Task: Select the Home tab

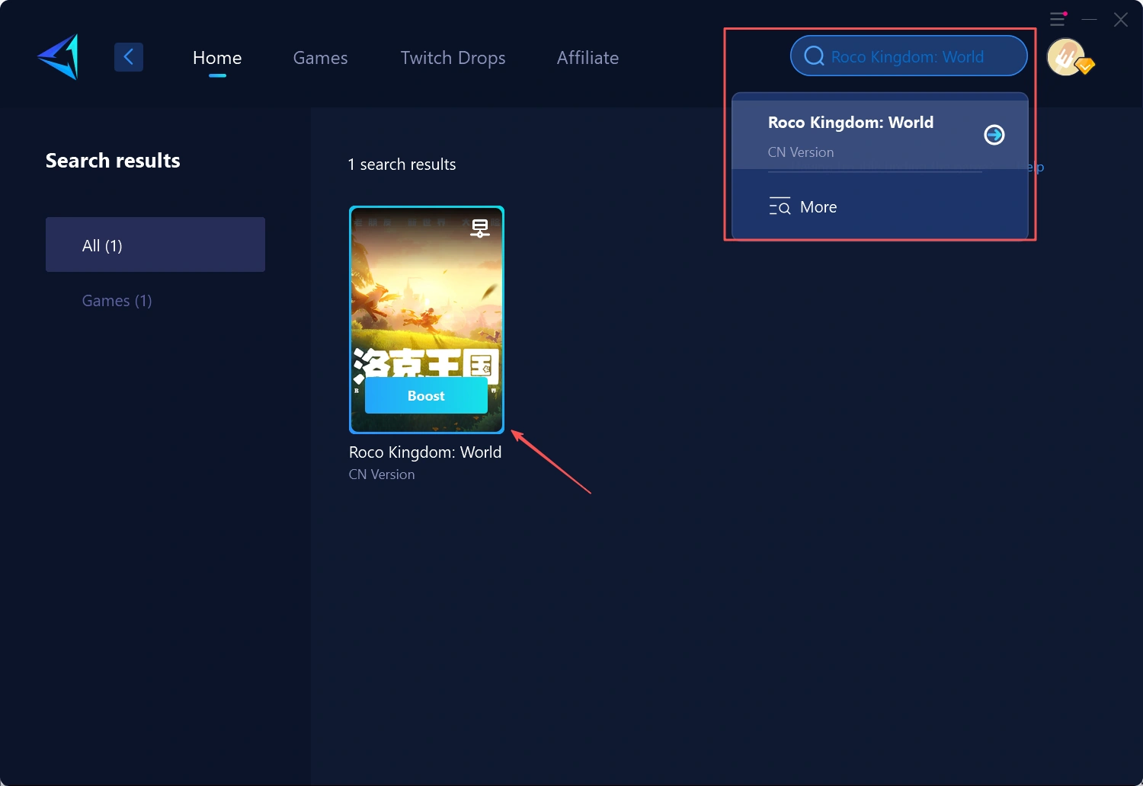Action: pos(217,57)
